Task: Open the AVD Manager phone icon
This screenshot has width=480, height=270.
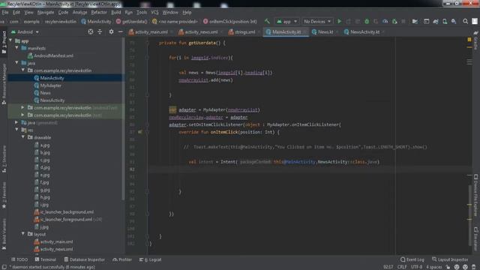Action: point(445,22)
